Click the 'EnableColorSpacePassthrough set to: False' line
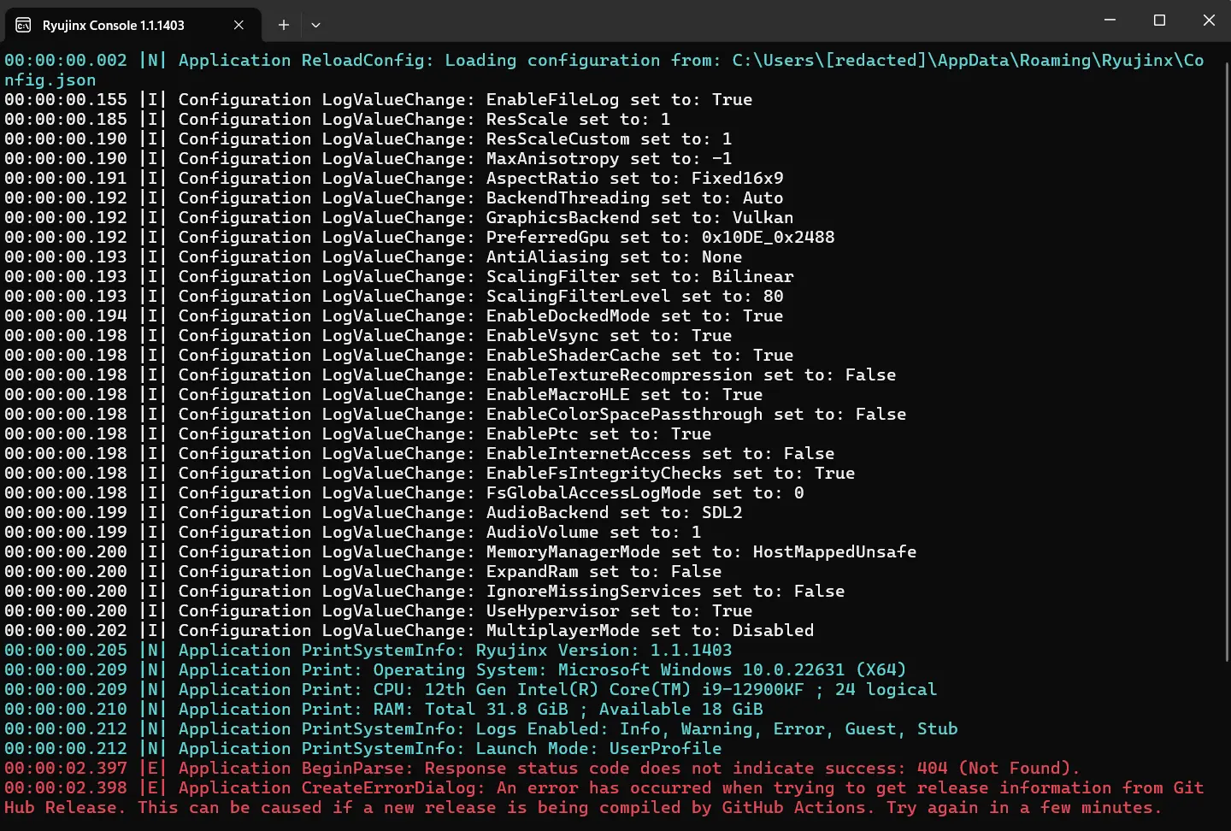 [456, 414]
